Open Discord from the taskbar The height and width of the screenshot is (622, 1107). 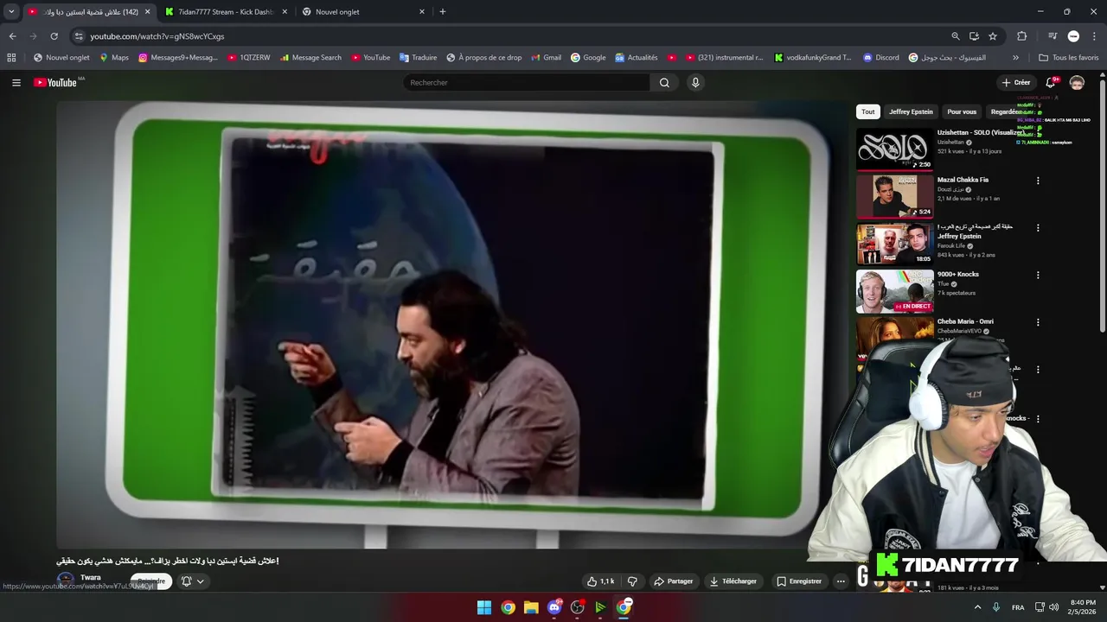tap(554, 607)
